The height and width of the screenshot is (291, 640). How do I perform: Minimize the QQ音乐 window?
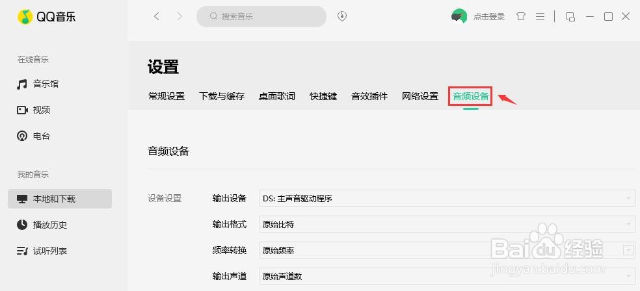click(589, 16)
